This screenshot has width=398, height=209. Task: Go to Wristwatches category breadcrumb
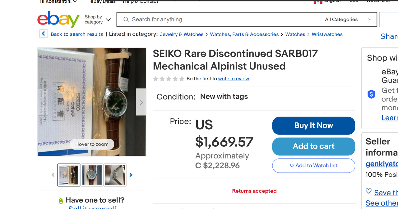coord(327,34)
